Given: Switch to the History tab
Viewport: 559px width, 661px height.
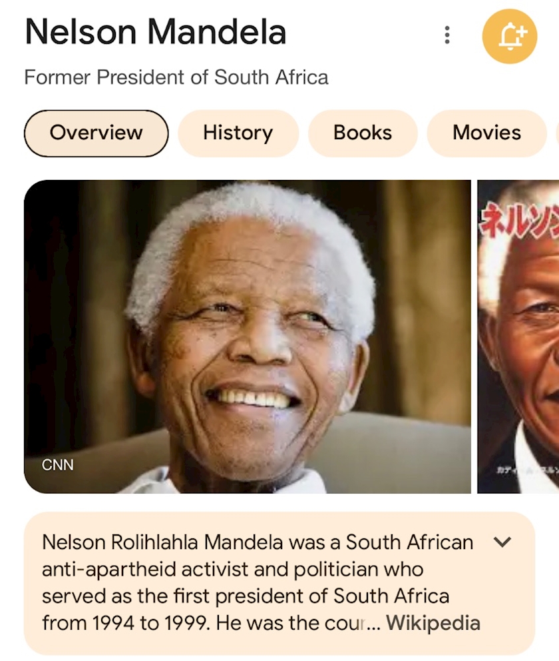Looking at the screenshot, I should [238, 133].
